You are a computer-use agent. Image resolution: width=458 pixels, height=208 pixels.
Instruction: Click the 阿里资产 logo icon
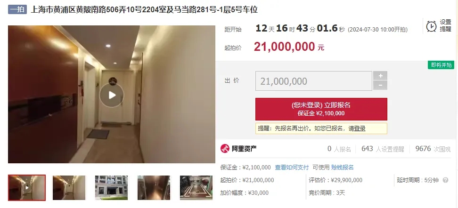[x=225, y=149]
